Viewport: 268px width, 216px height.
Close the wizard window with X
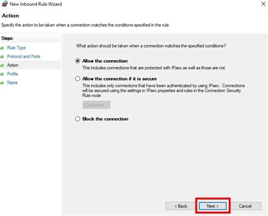[263, 4]
